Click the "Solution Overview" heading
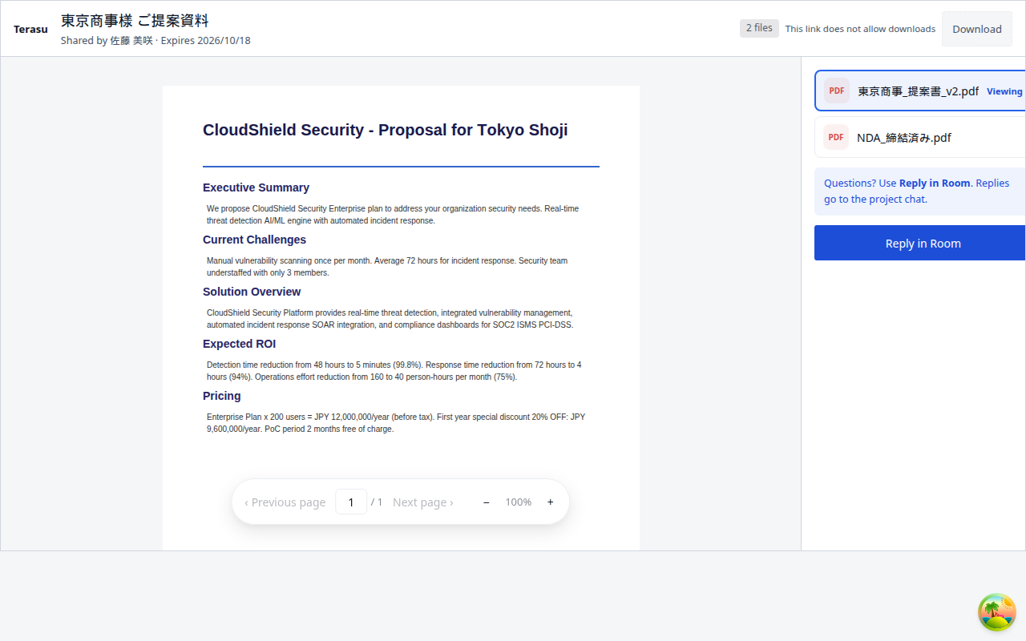The width and height of the screenshot is (1026, 641). click(252, 292)
